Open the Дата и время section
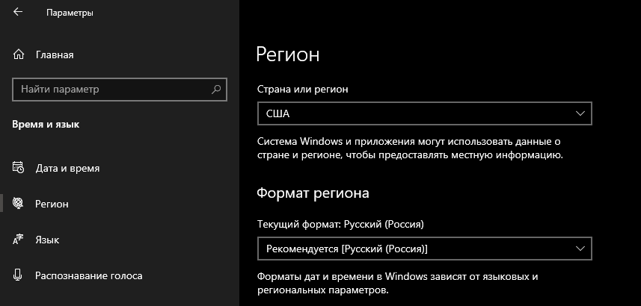The width and height of the screenshot is (641, 306). [67, 168]
